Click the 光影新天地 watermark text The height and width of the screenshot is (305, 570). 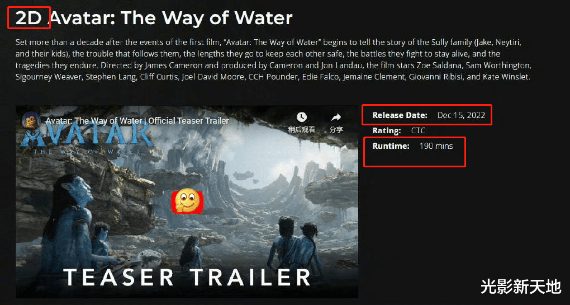tap(521, 287)
